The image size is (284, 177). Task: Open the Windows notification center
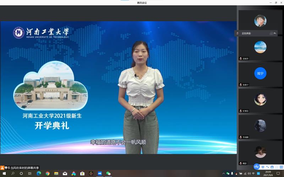[278, 173]
